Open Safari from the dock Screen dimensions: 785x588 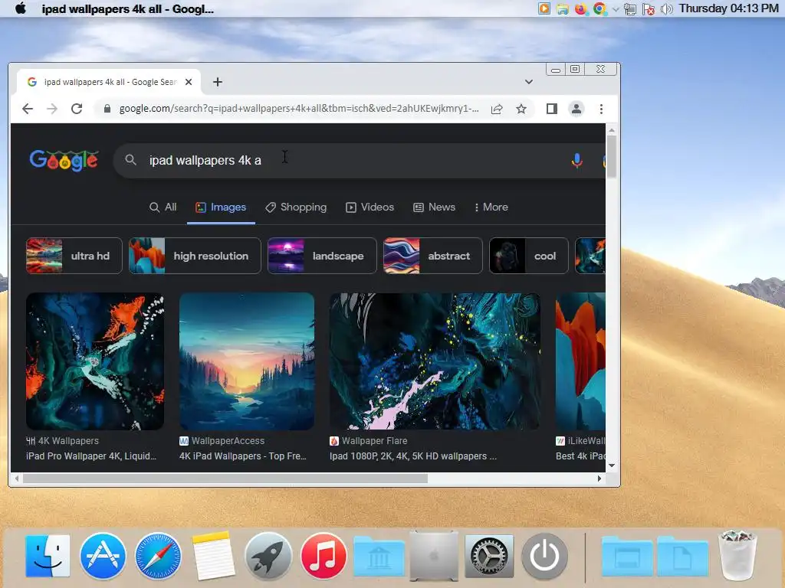(158, 556)
